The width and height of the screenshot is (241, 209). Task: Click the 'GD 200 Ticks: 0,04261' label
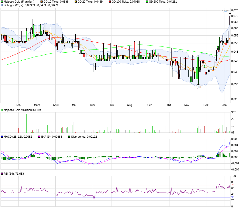click(x=163, y=2)
